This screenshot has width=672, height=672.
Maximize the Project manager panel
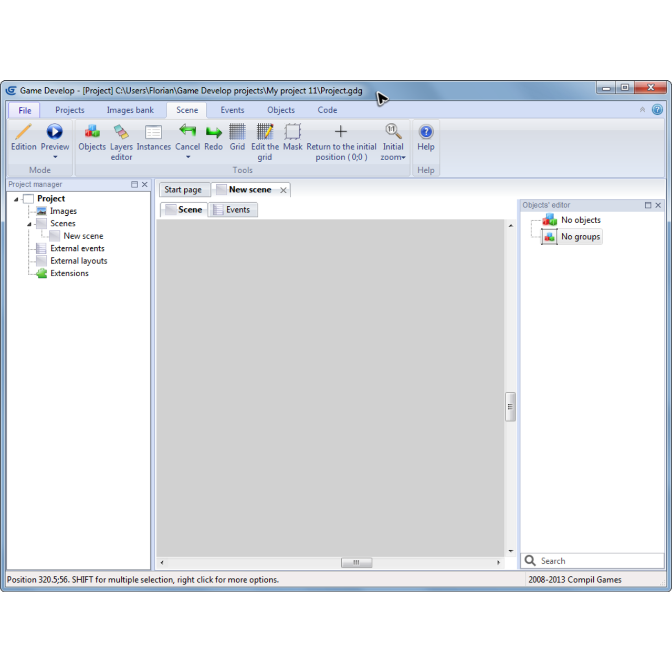point(134,184)
